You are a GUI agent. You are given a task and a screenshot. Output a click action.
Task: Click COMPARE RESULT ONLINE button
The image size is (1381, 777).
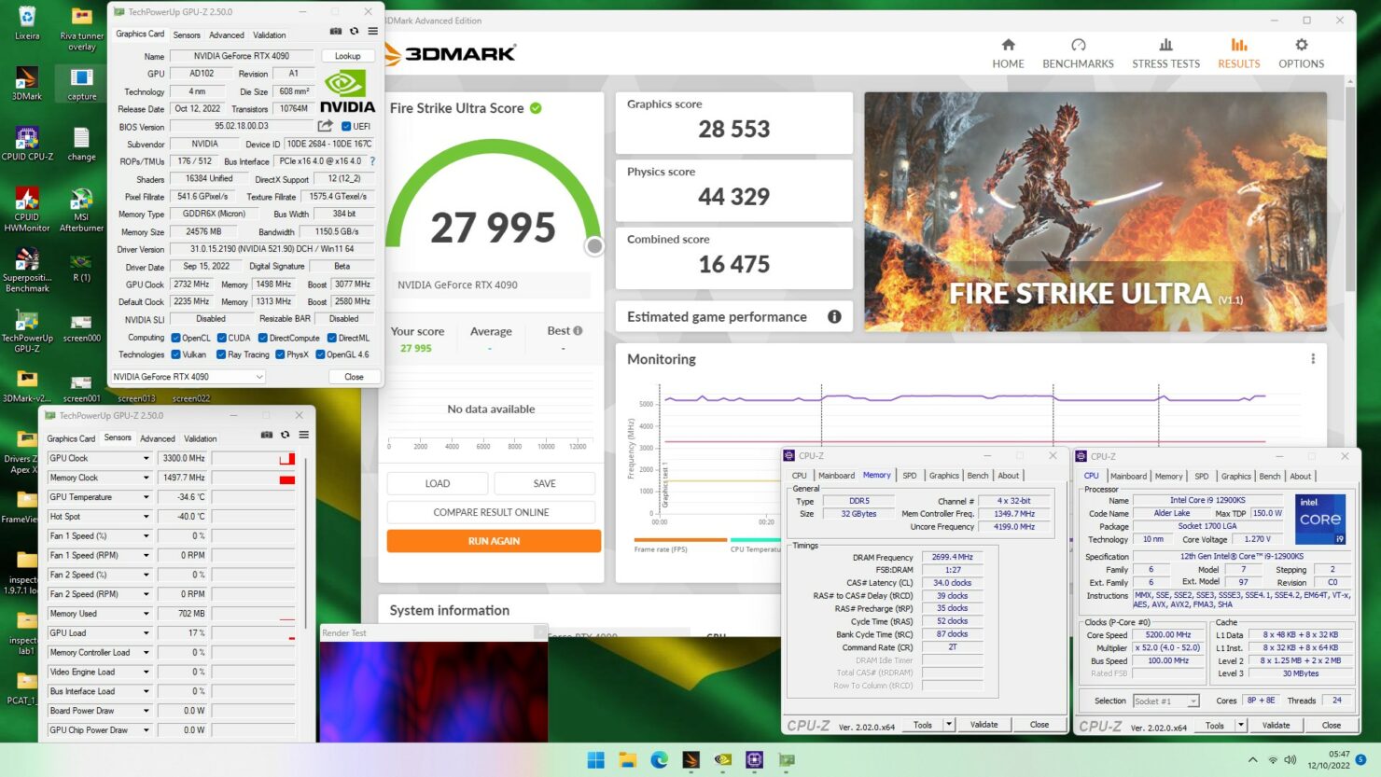[x=491, y=512]
